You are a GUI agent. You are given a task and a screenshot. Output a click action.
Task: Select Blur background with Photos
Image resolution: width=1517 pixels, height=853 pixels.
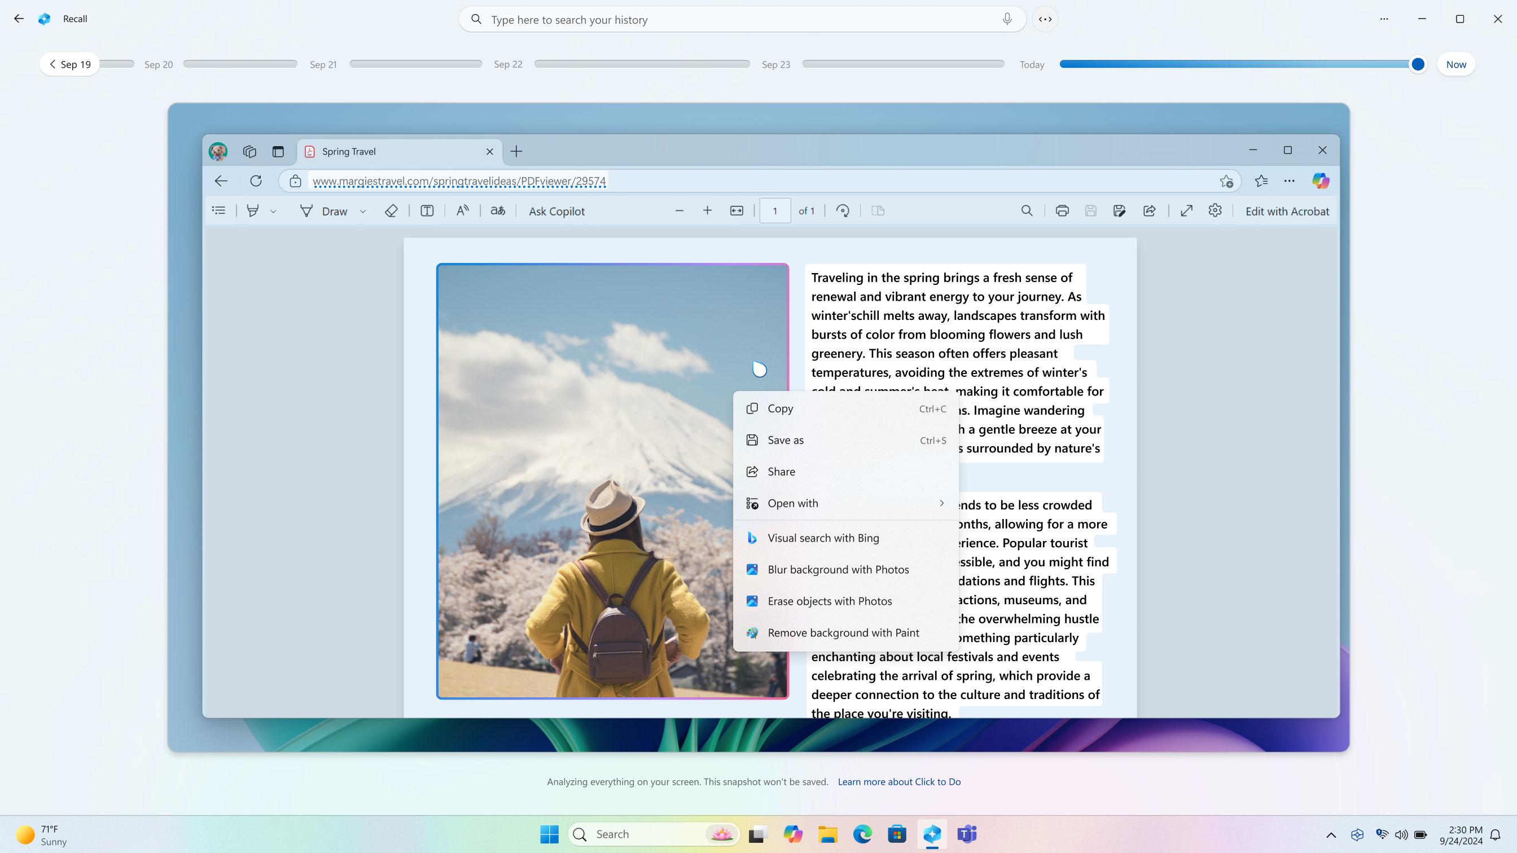(x=839, y=569)
